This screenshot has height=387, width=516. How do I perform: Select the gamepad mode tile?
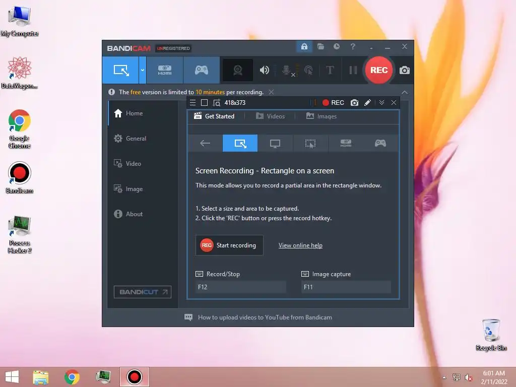380,143
